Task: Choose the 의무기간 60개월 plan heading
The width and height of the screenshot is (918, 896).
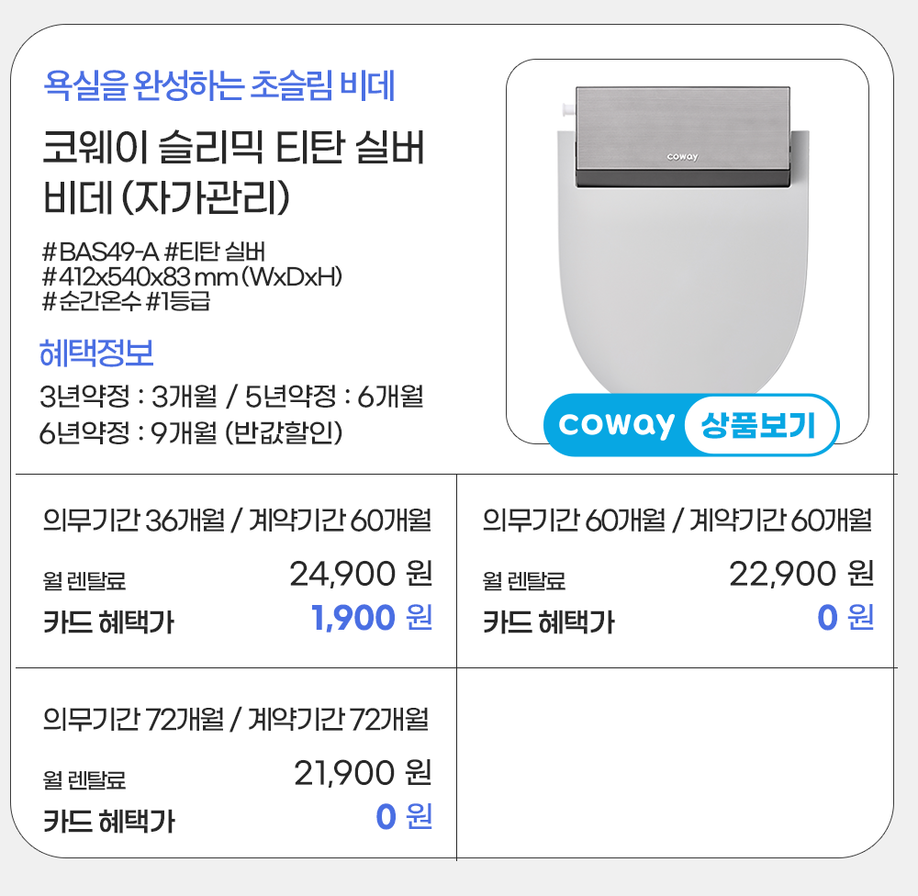Action: pos(677,521)
